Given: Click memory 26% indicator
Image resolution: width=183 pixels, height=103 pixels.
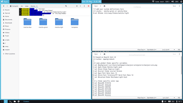Looking at the screenshot, I should tap(171, 101).
